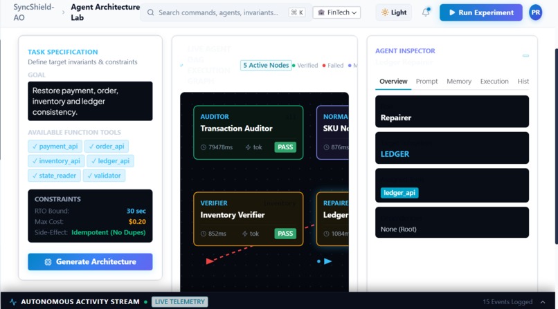
Task: Click the PR user avatar
Action: pyautogui.click(x=535, y=12)
